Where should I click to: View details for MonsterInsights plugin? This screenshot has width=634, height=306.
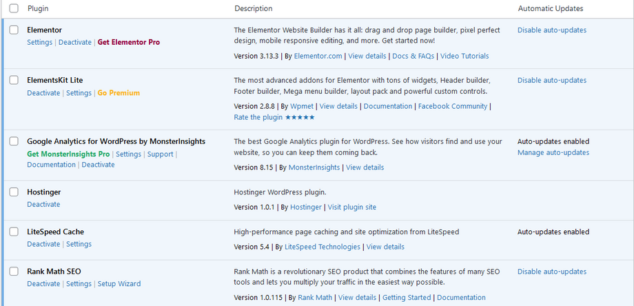coord(365,167)
